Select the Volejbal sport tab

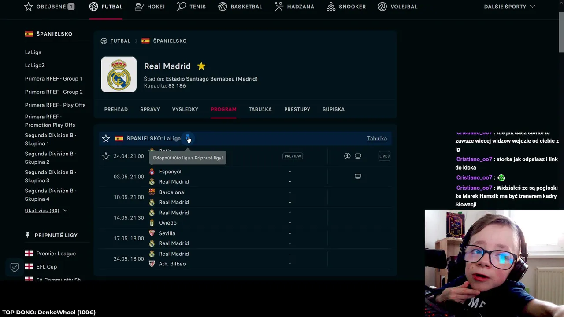(397, 7)
